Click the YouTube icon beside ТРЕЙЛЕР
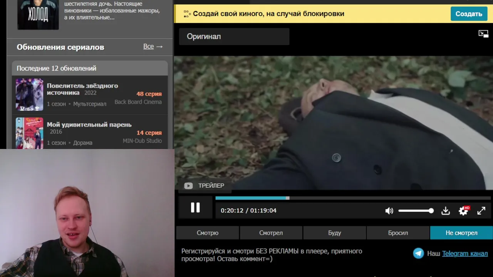This screenshot has height=277, width=493. pos(188,186)
